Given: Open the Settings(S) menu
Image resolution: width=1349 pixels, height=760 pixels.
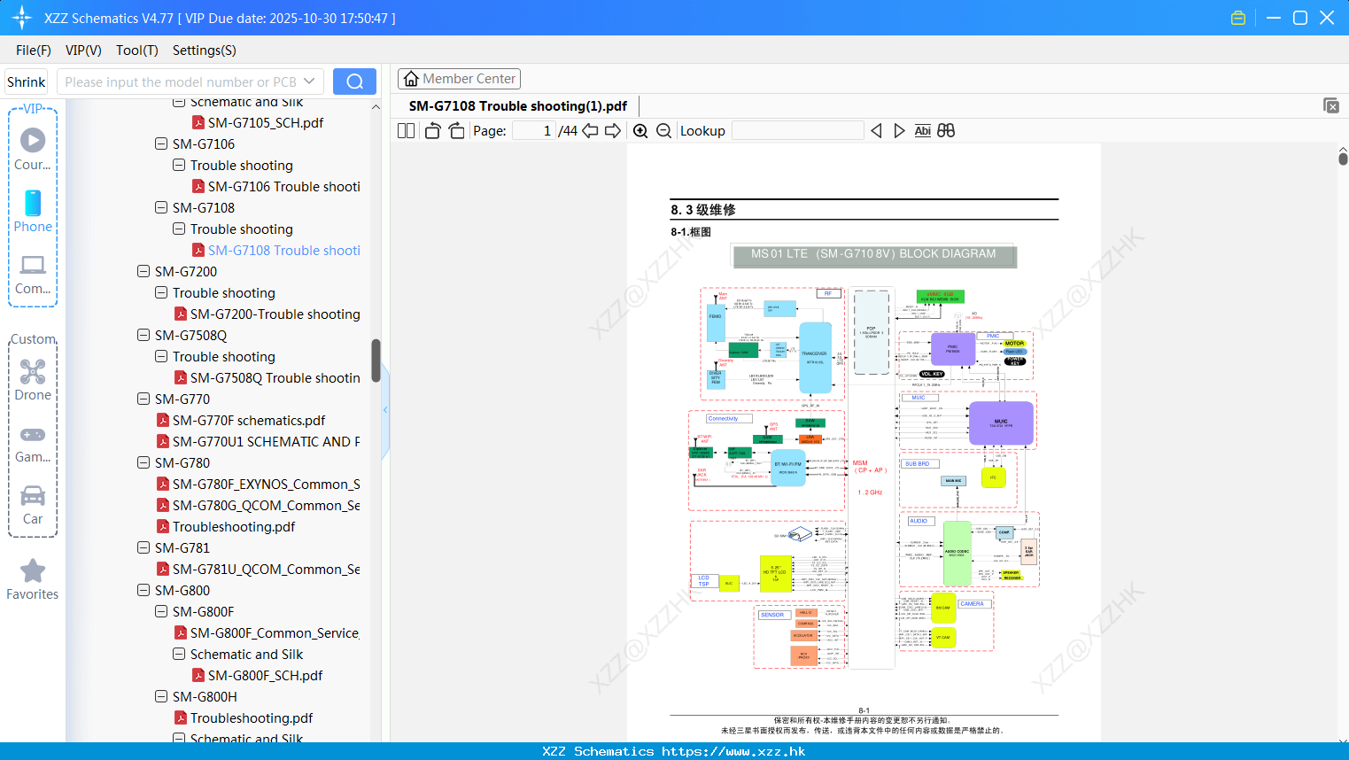Looking at the screenshot, I should click(205, 50).
